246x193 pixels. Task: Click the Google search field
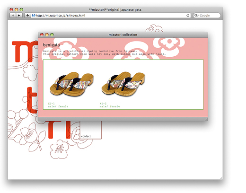point(207,16)
